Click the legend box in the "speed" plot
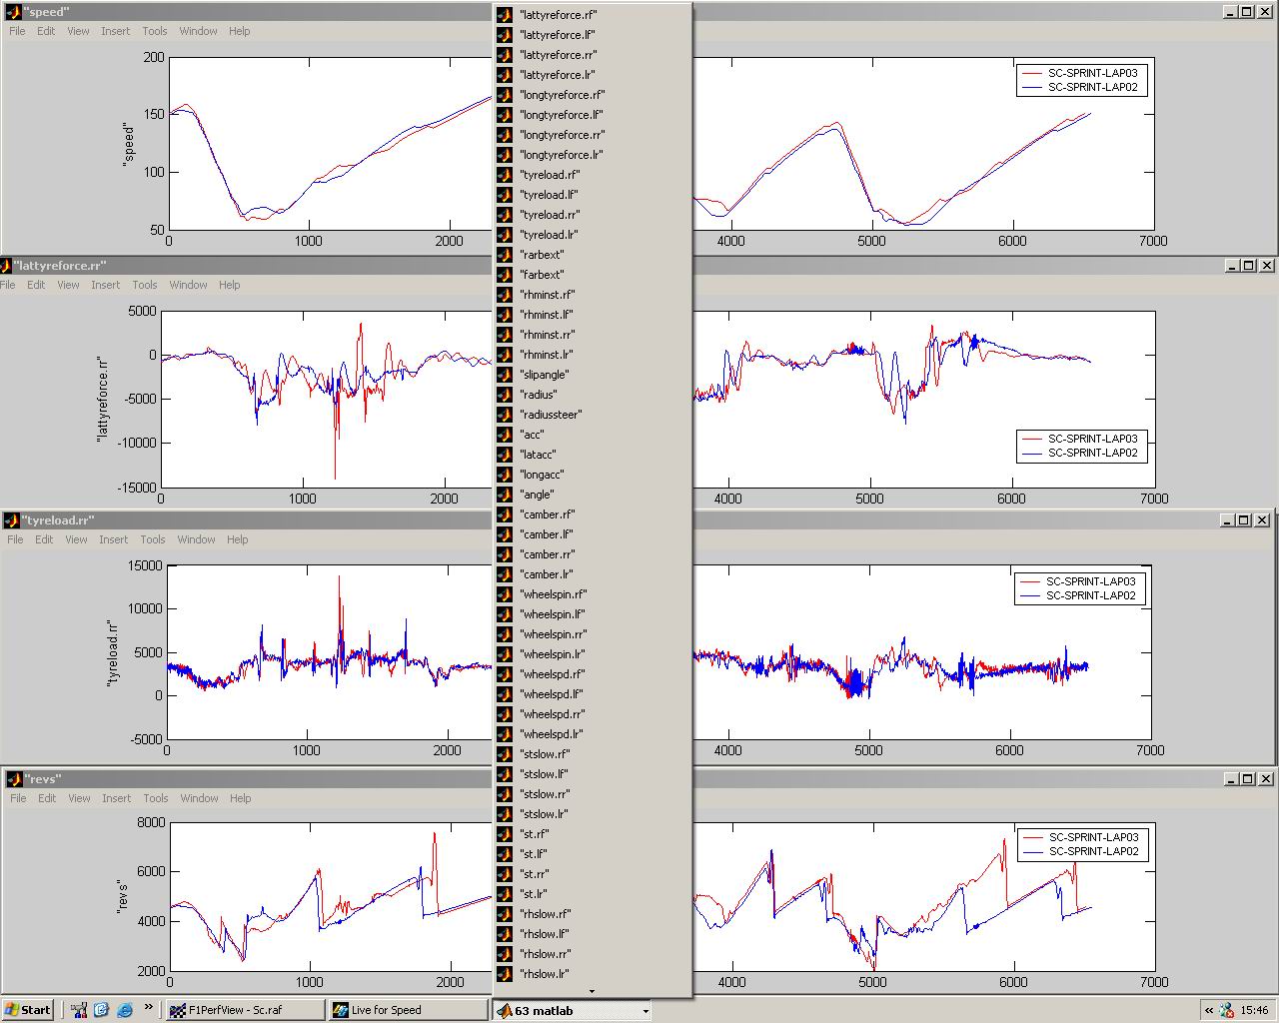Screen dimensions: 1279x1023 pos(1081,80)
